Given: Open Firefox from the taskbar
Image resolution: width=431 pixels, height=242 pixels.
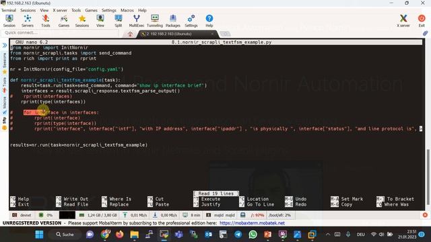Looking at the screenshot, I should pos(119,235).
